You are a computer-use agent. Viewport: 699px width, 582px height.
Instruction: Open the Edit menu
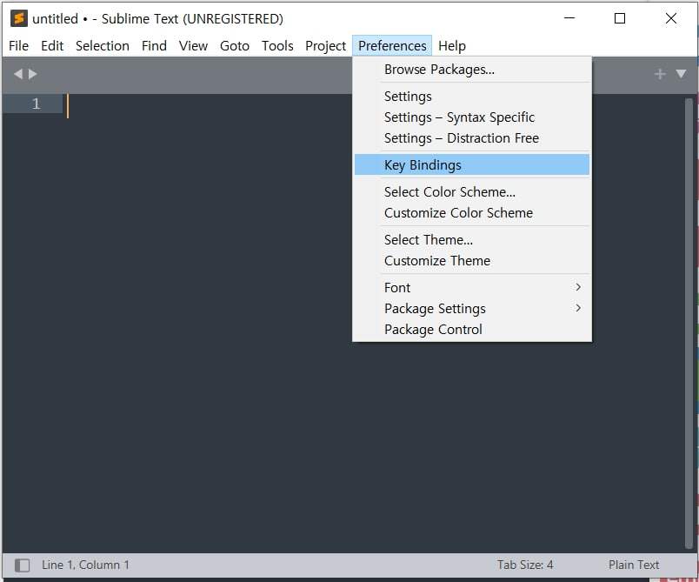point(52,45)
